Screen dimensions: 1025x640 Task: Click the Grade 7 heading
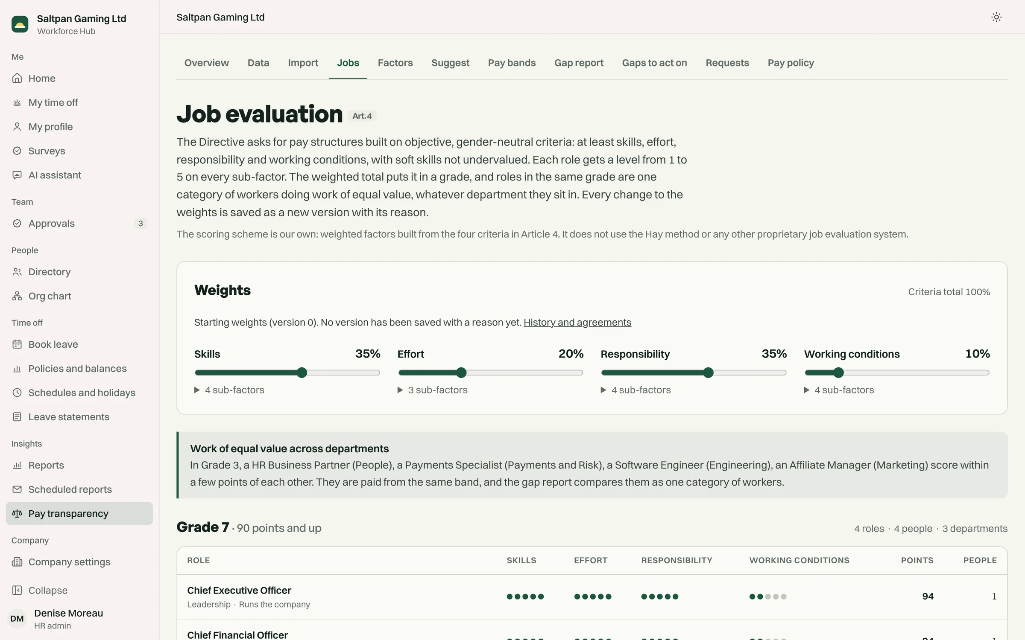click(x=203, y=527)
